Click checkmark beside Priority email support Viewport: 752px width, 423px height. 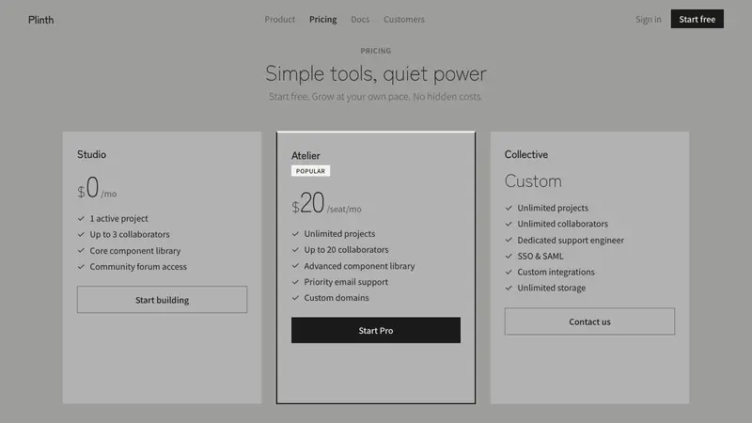click(x=295, y=281)
